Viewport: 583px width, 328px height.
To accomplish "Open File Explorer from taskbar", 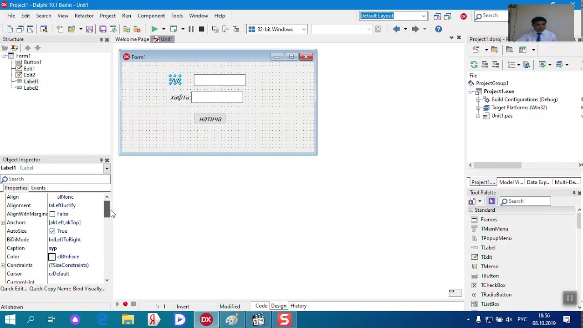I will tap(128, 319).
